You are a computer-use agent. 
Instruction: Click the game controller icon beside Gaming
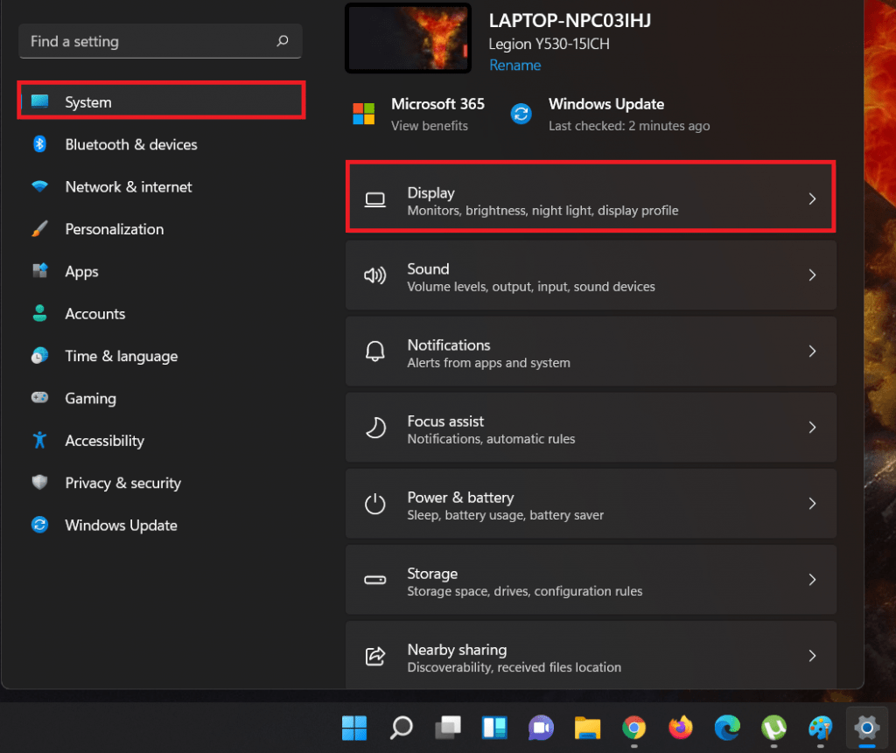(39, 397)
